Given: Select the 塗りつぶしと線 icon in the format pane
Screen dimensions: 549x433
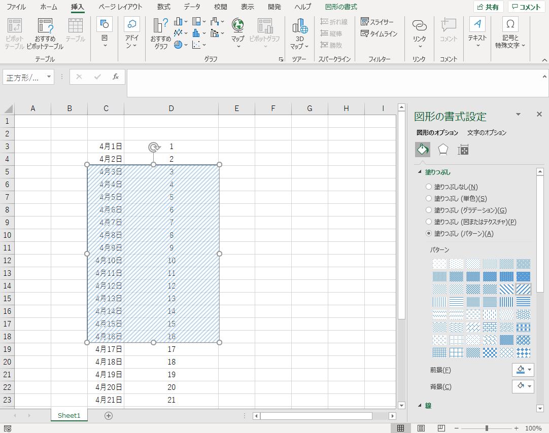Looking at the screenshot, I should 423,150.
